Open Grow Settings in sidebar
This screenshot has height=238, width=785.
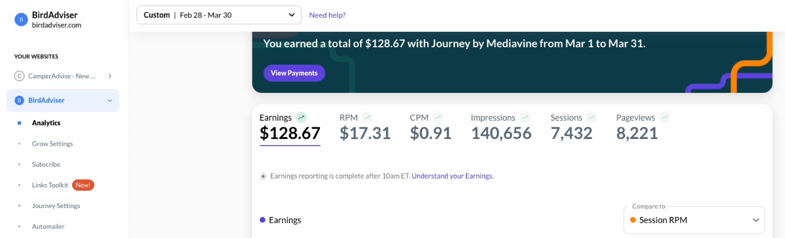coord(52,144)
